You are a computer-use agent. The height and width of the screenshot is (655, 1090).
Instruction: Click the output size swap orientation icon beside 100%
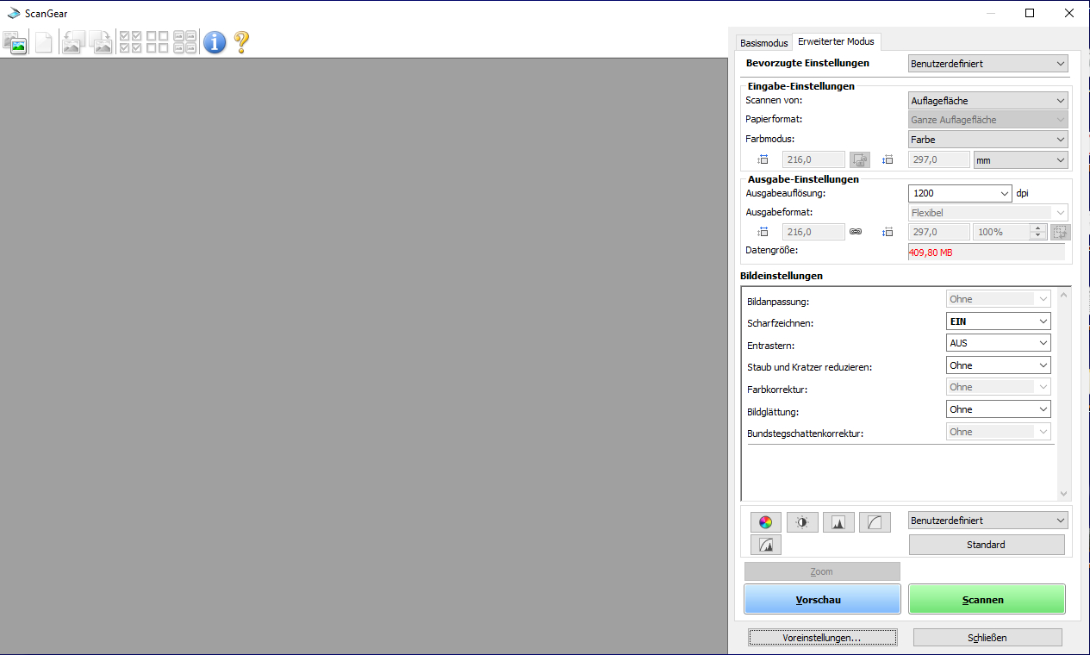1060,232
